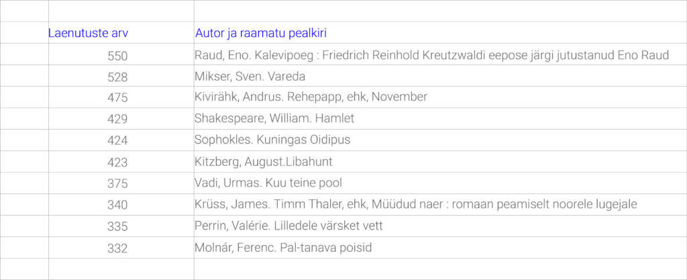Screen dimensions: 687x280
Task: Select the 'Autor ja raamatu pealkiri' header cell
Action: (x=440, y=32)
